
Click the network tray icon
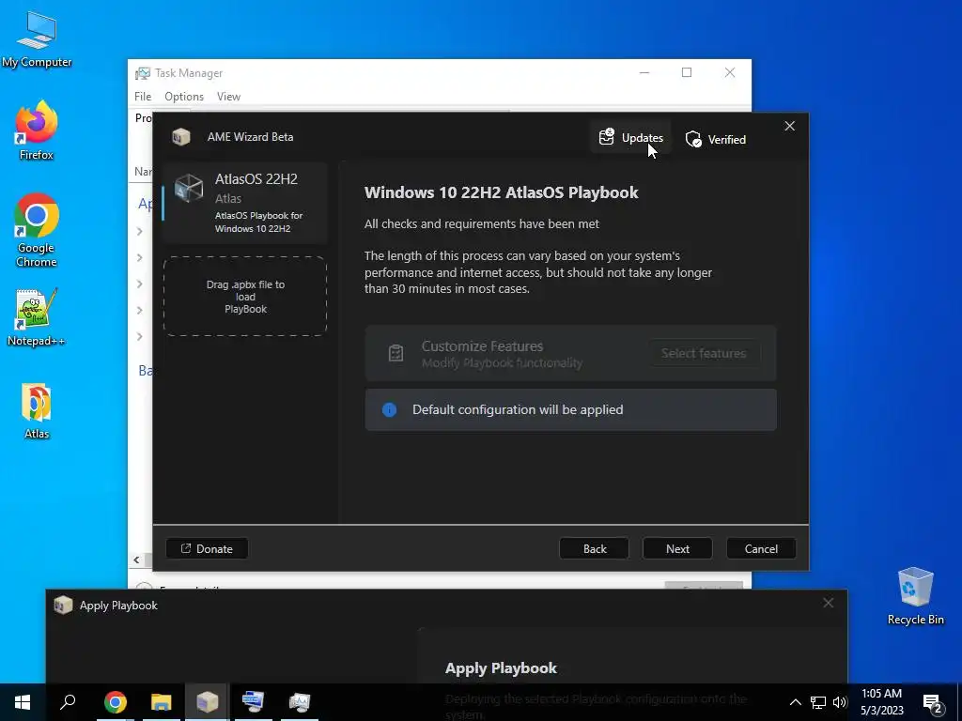coord(818,702)
